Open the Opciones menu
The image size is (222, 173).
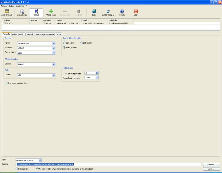click(20, 6)
